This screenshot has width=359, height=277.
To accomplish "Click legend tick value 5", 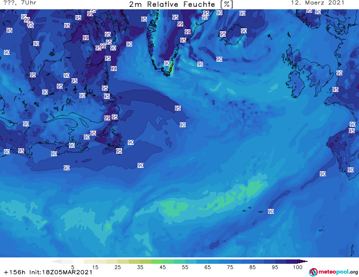I will (72, 267).
